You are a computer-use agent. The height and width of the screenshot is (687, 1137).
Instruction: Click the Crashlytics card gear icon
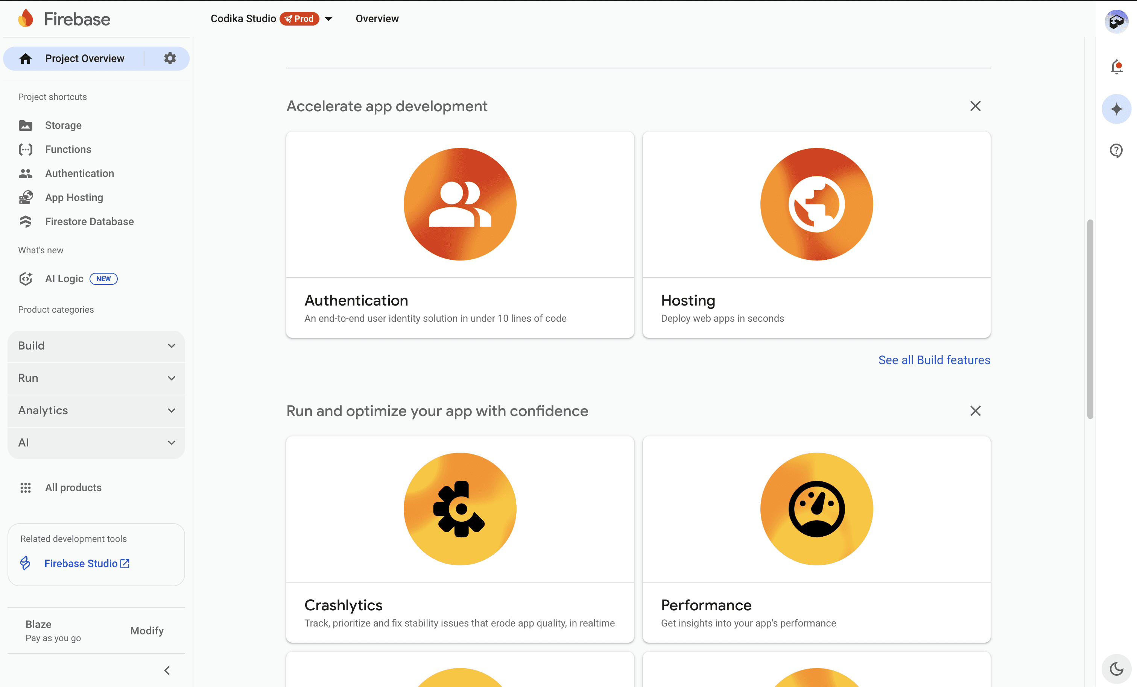pos(460,509)
